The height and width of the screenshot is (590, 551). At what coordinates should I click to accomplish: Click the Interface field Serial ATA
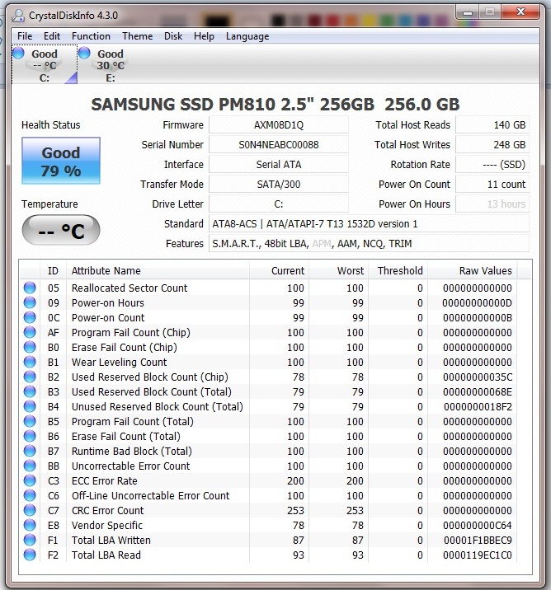279,165
